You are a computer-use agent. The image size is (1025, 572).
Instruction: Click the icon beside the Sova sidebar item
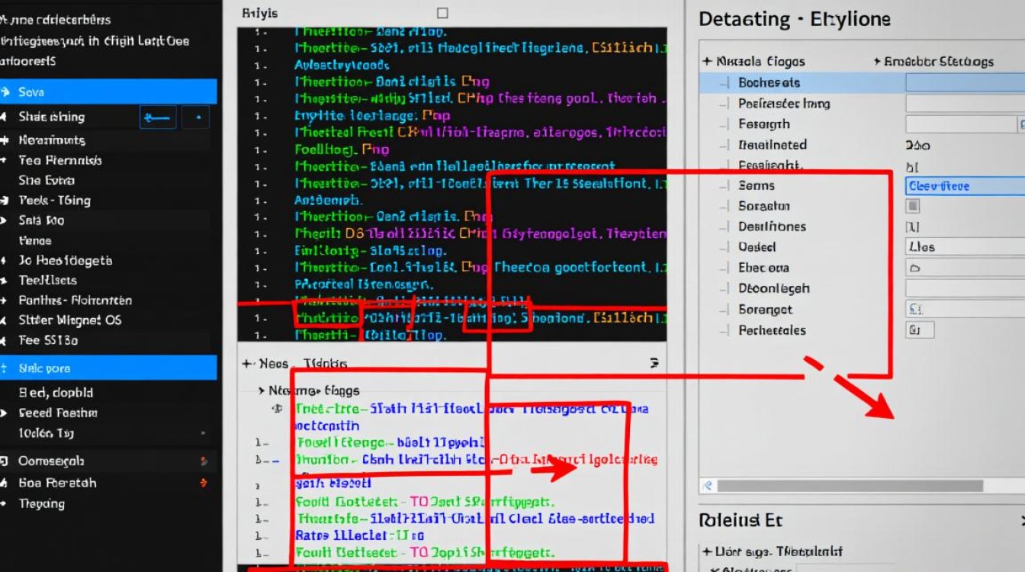click(x=6, y=92)
